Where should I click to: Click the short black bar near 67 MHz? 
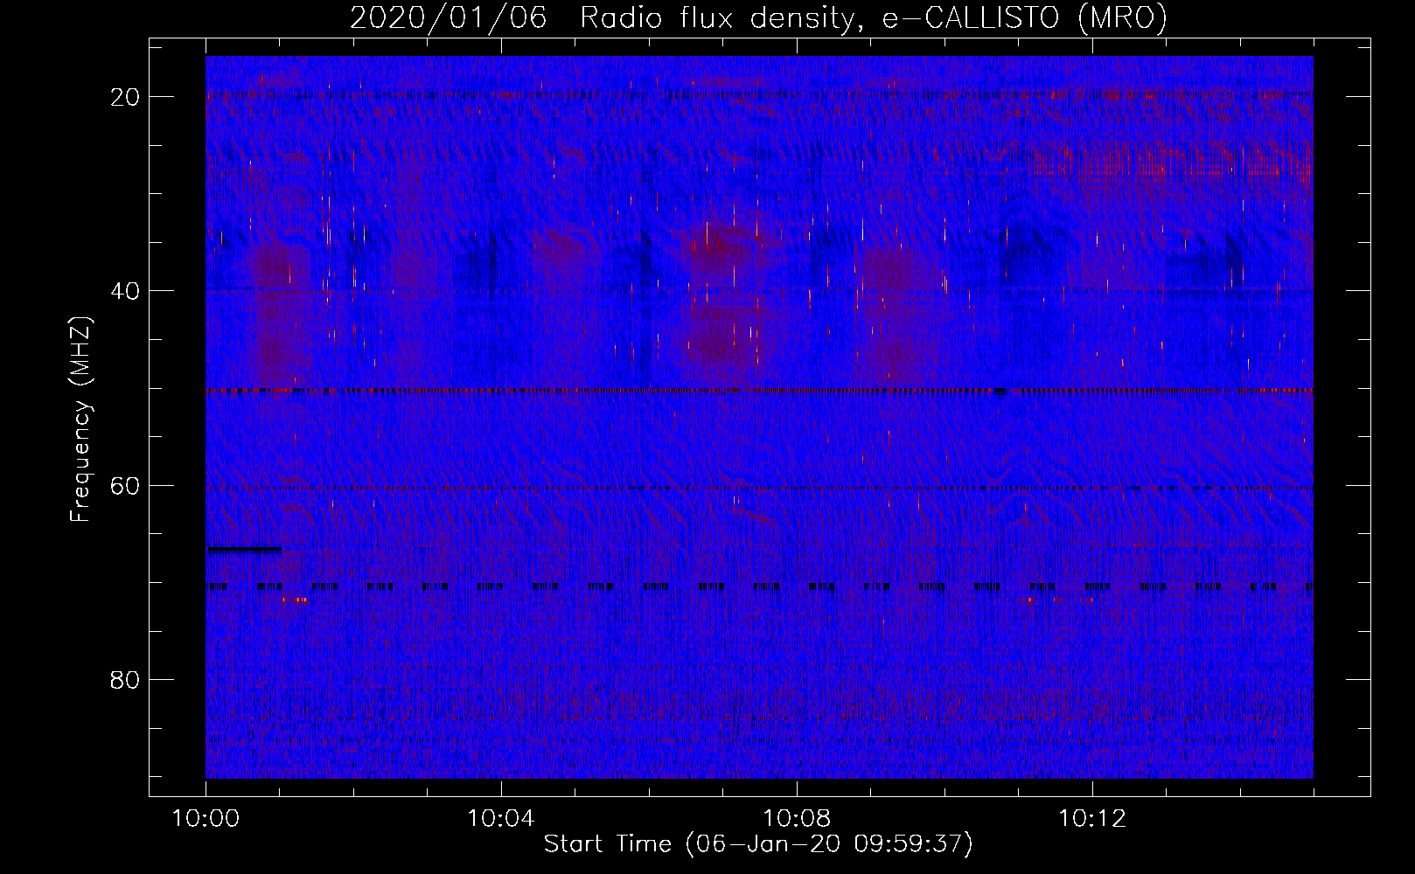pos(244,550)
